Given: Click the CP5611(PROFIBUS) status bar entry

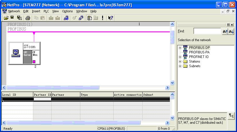Looking at the screenshot, I should click(111, 129).
